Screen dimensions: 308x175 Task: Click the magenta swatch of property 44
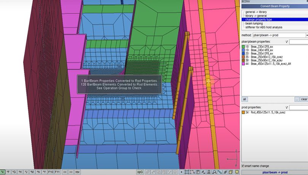tap(243, 64)
